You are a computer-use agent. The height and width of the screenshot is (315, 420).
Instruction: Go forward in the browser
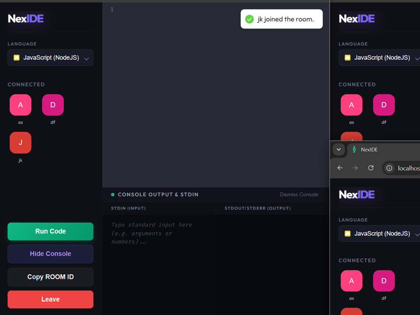pos(355,168)
